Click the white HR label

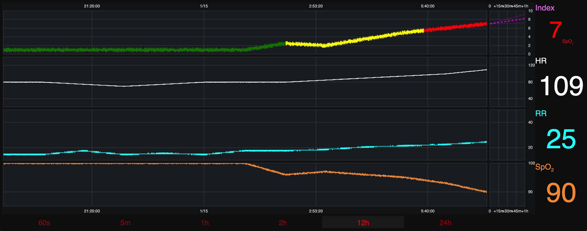(541, 61)
